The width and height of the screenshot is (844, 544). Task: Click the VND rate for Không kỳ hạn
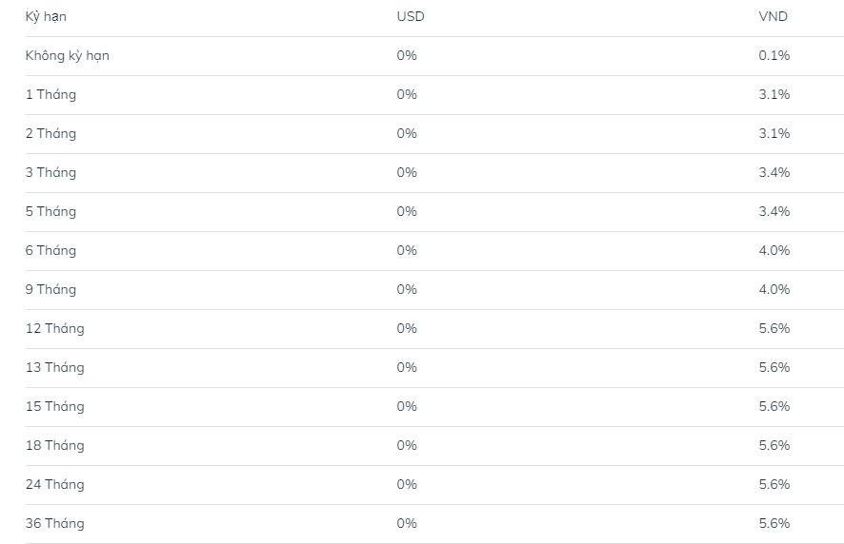[x=774, y=56]
